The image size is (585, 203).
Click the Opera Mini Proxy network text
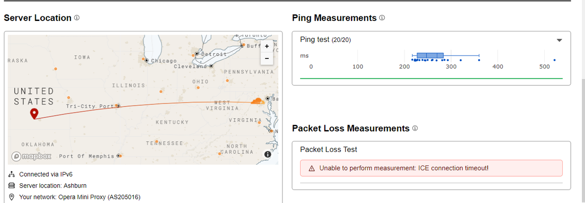pyautogui.click(x=80, y=197)
